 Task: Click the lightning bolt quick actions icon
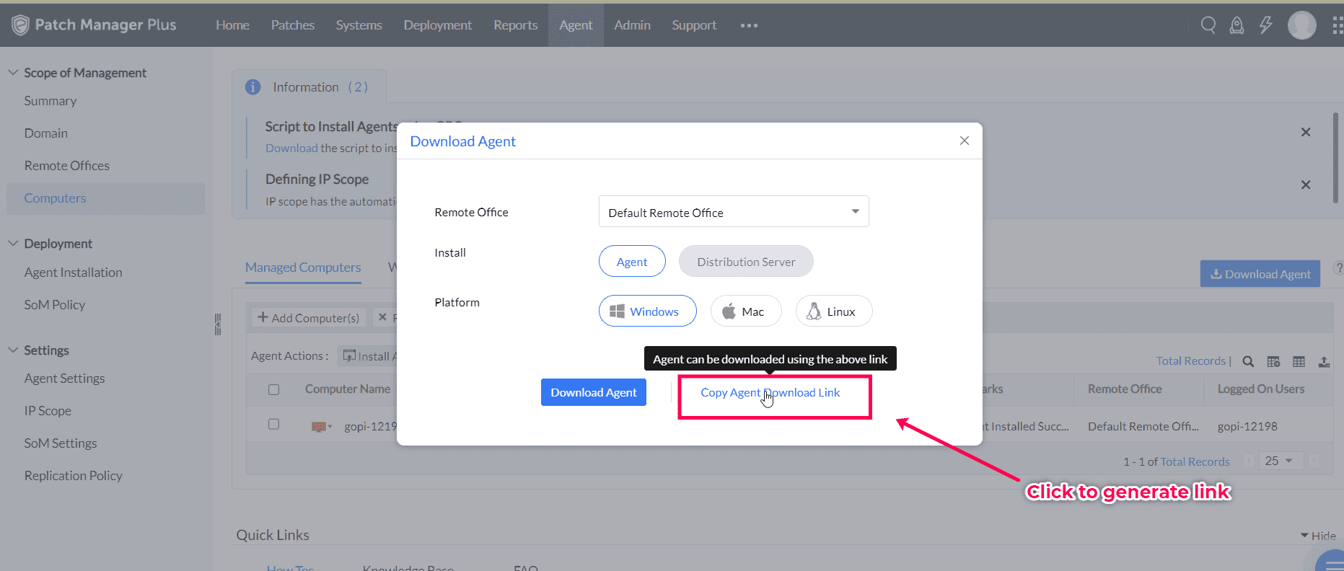point(1266,25)
